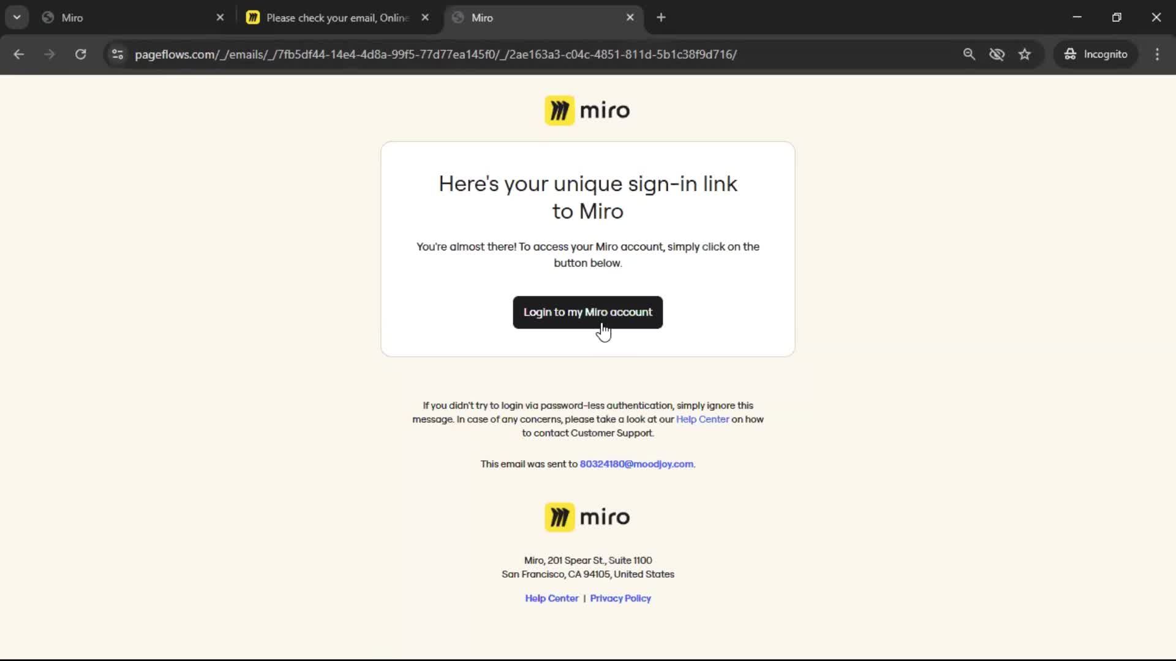Image resolution: width=1176 pixels, height=661 pixels.
Task: Open the footer Help Center link
Action: click(x=551, y=598)
